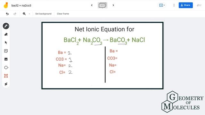This screenshot has width=205, height=115.
Task: Open the Jamboard home logo
Action: [x=6, y=5]
